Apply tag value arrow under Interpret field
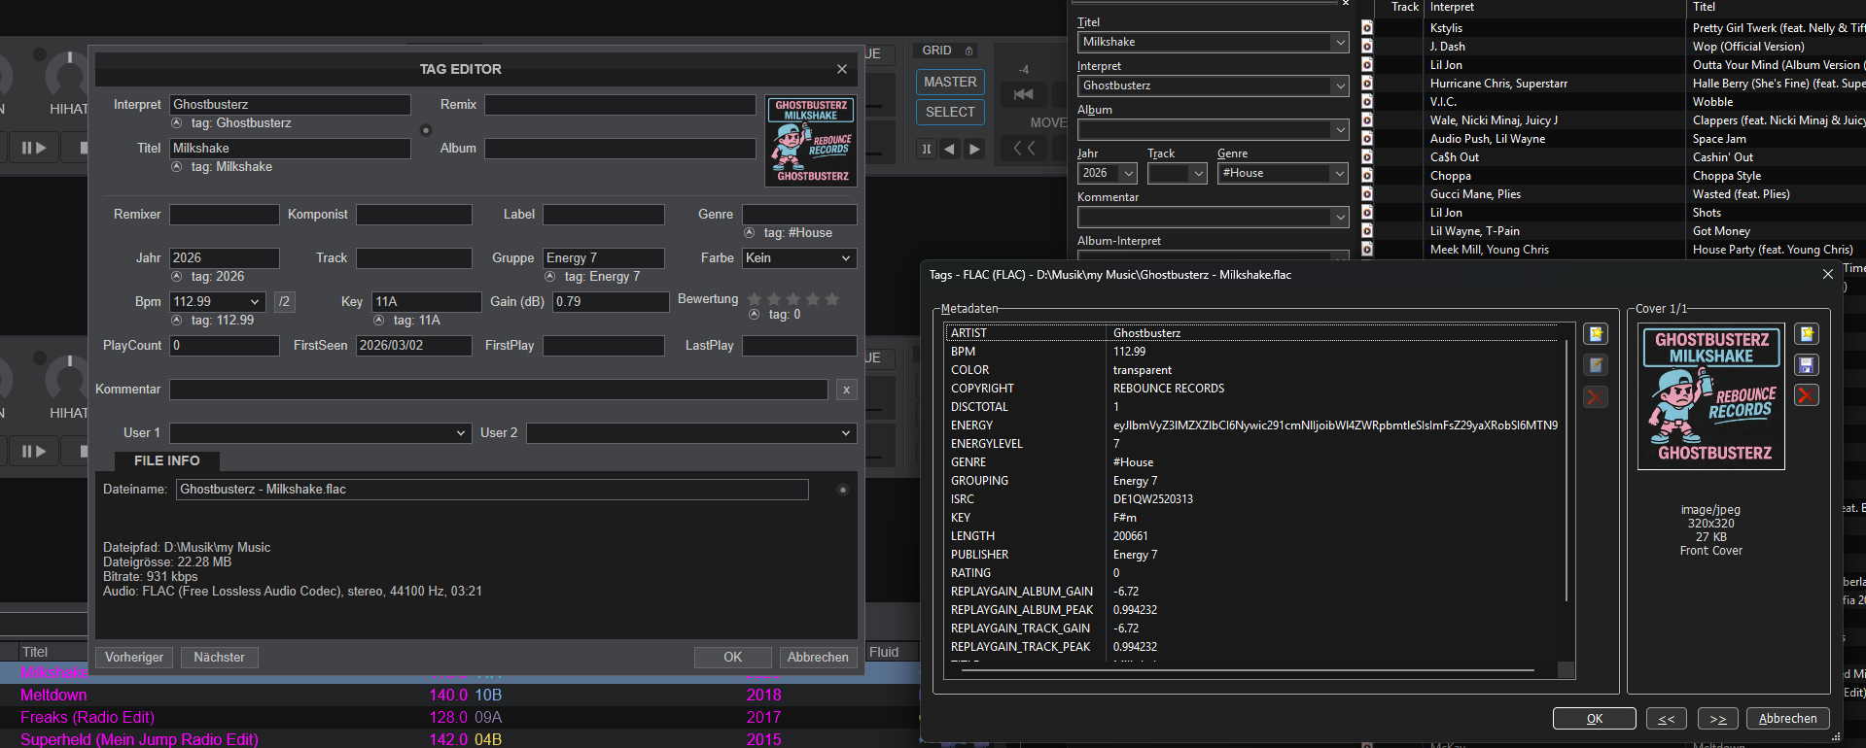Screen dimensions: 1866x748 coord(177,123)
